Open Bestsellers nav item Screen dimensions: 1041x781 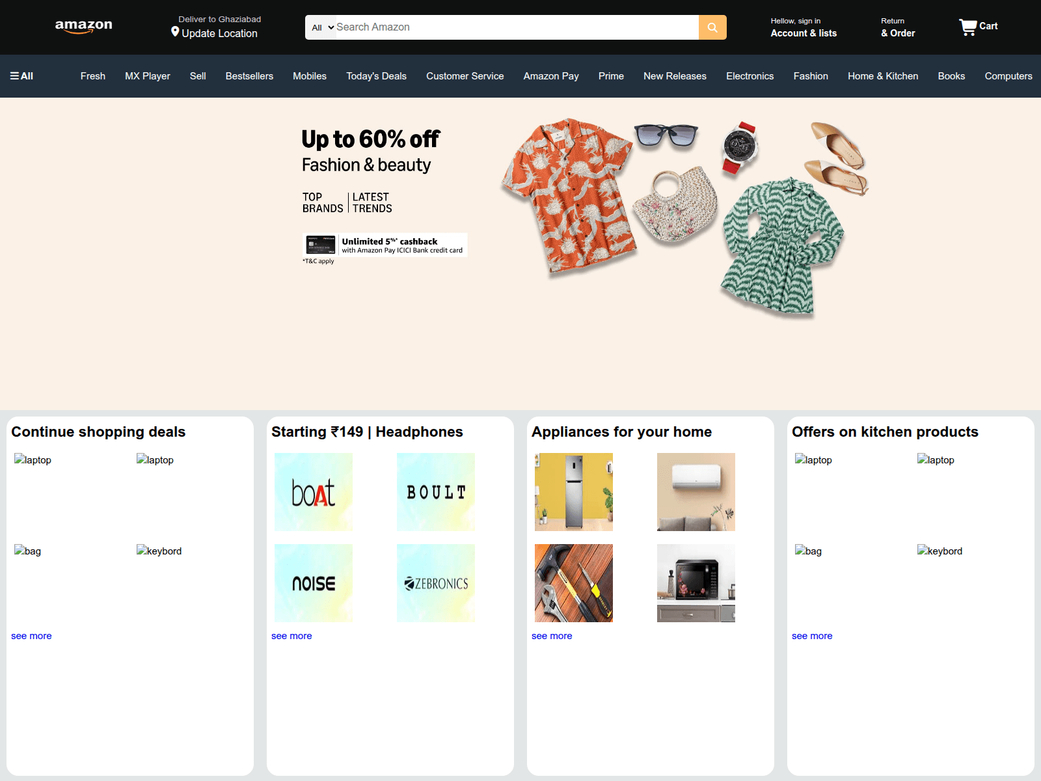pyautogui.click(x=249, y=76)
